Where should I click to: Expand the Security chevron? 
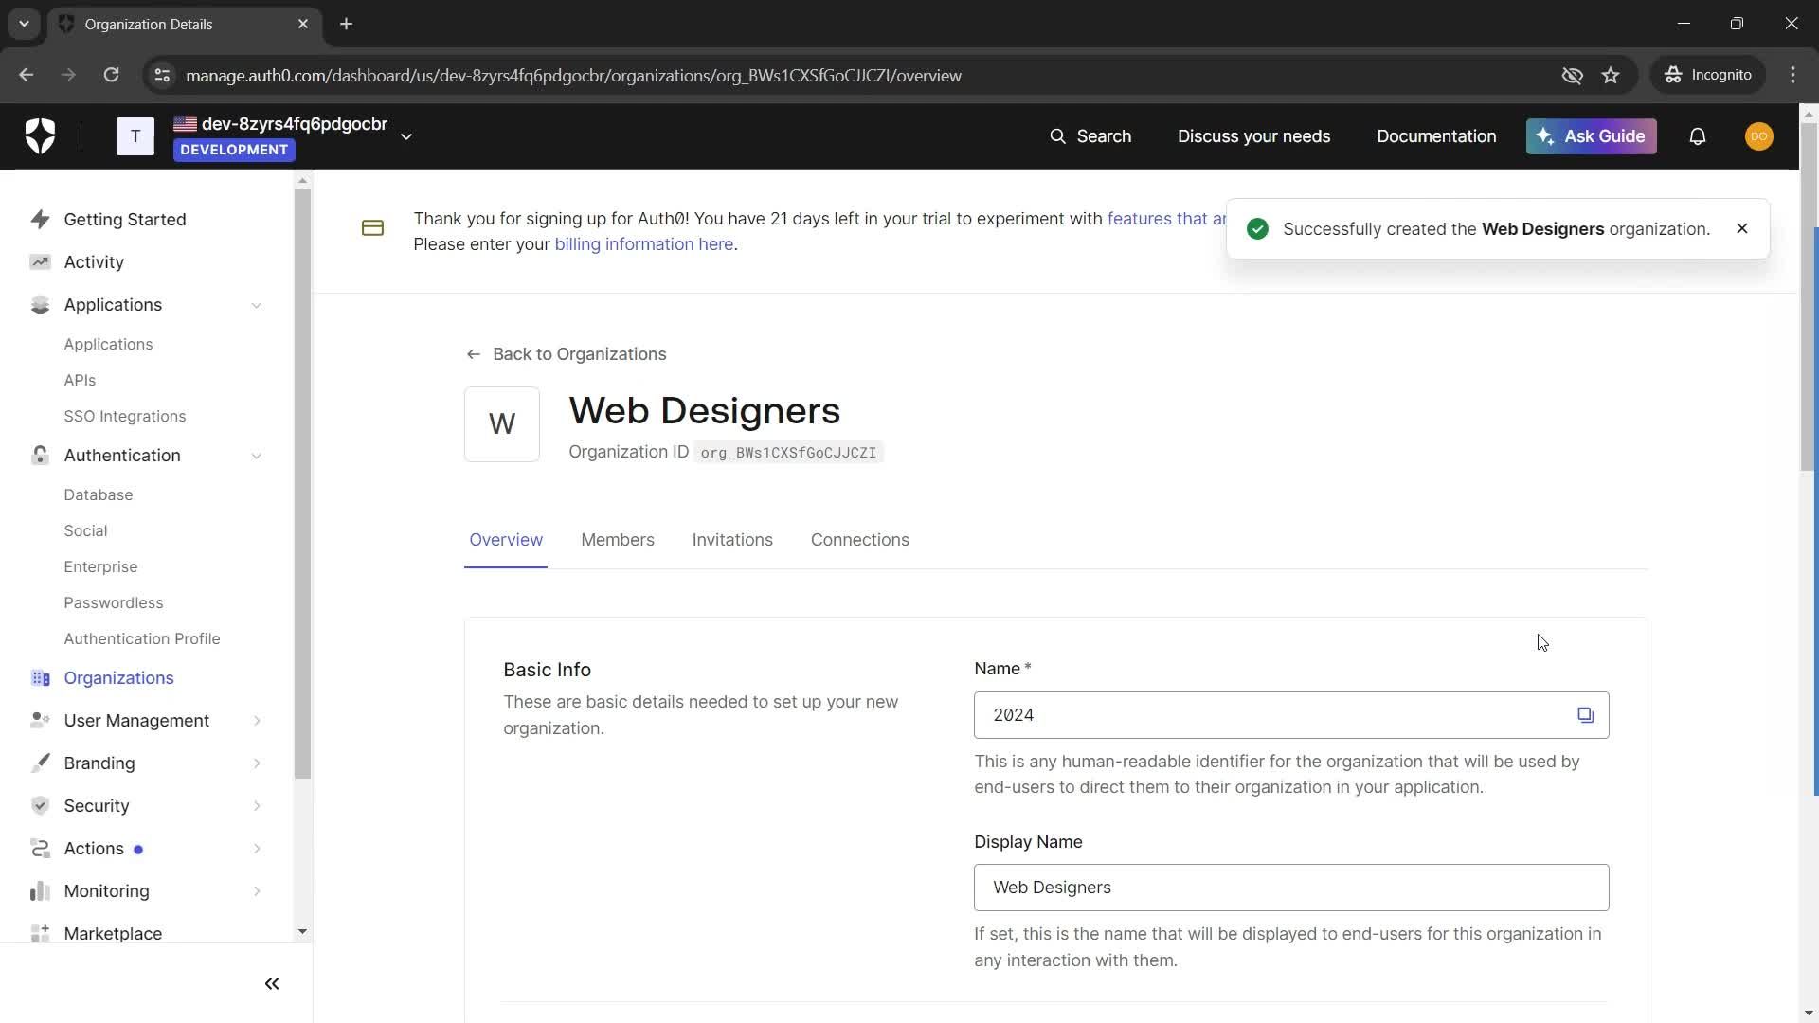click(257, 806)
